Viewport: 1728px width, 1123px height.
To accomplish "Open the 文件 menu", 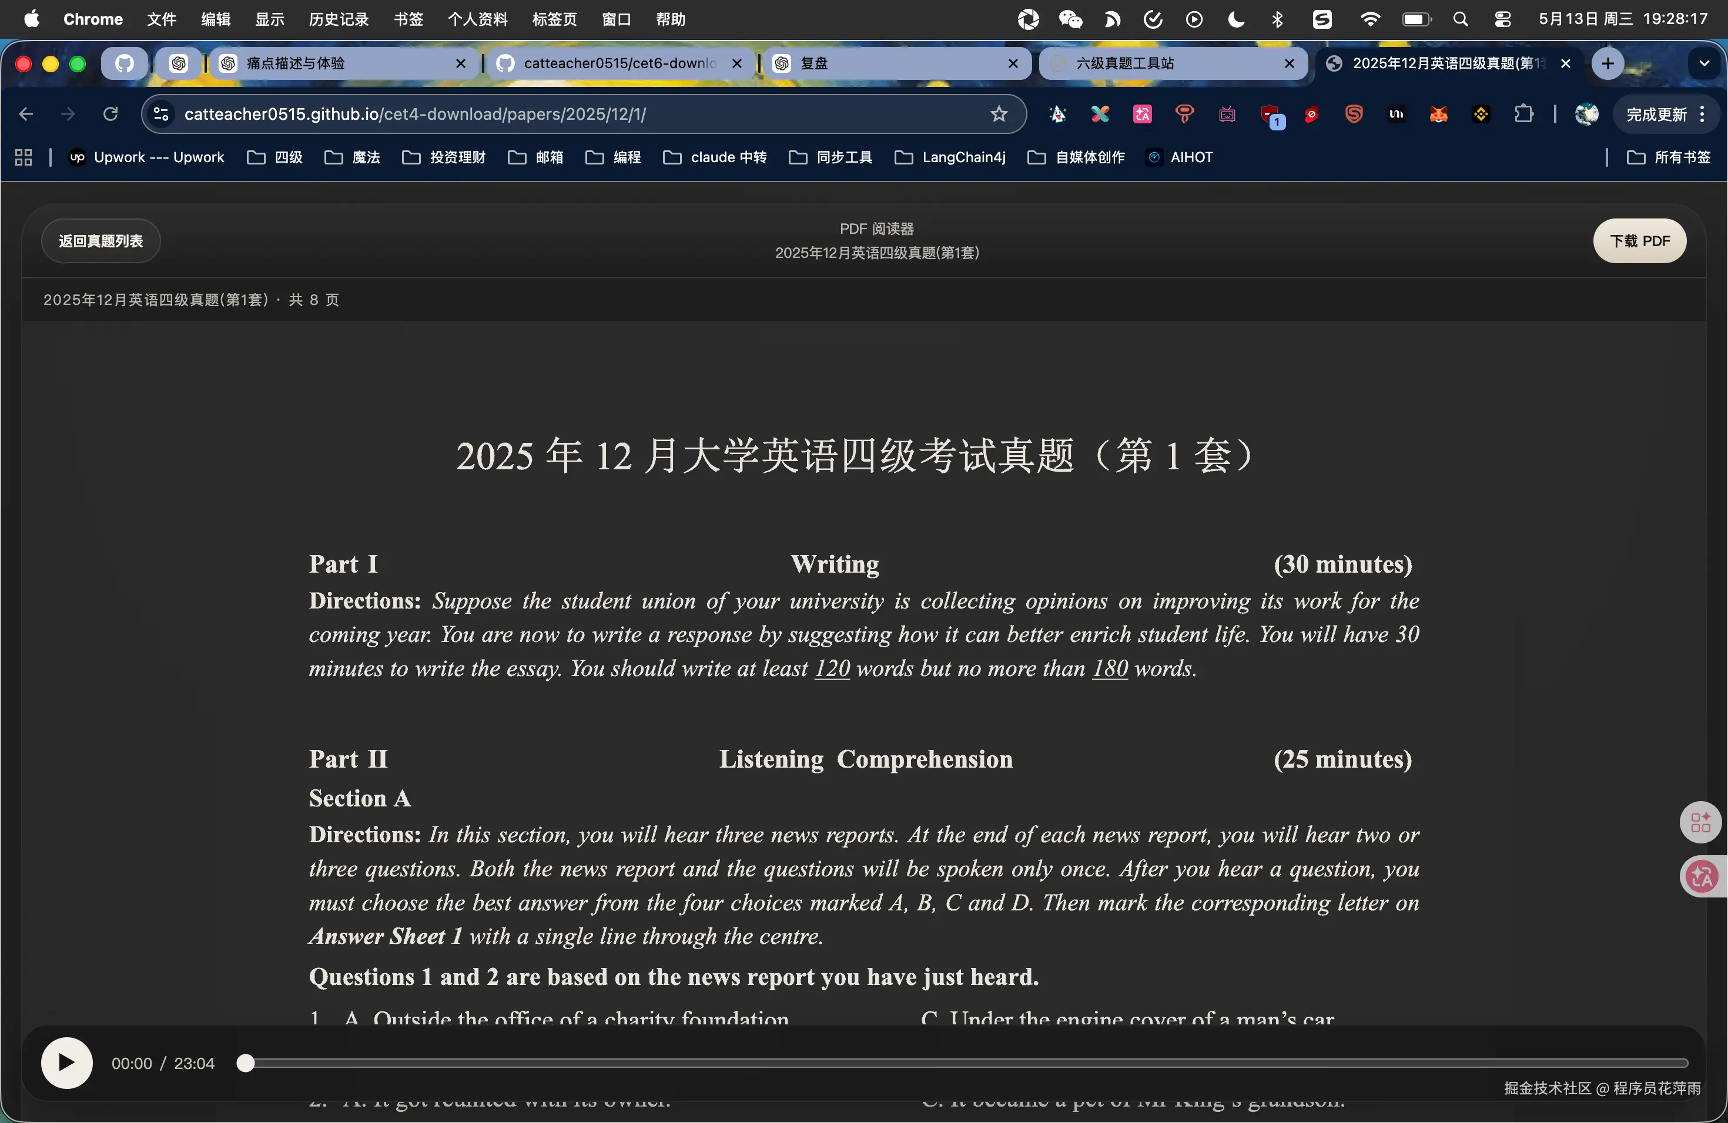I will coord(161,19).
